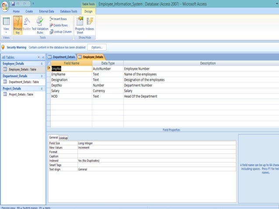
Task: Click the Designation field name cell
Action: [x=71, y=80]
